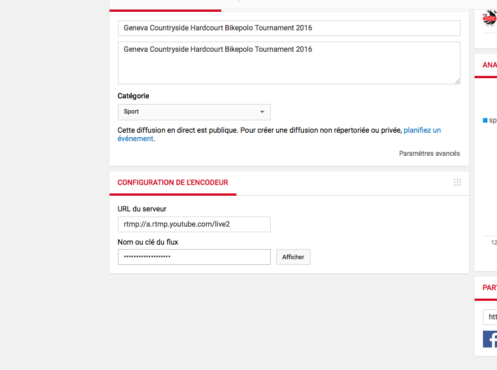This screenshot has height=370, width=497.
Task: Grab the encoder panel drag handle icon
Action: coord(457,182)
